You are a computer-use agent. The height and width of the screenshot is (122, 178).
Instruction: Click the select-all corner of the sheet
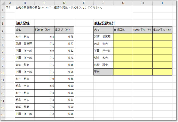(3, 3)
